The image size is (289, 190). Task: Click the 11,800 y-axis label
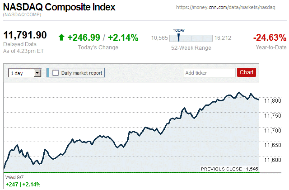[272, 100]
